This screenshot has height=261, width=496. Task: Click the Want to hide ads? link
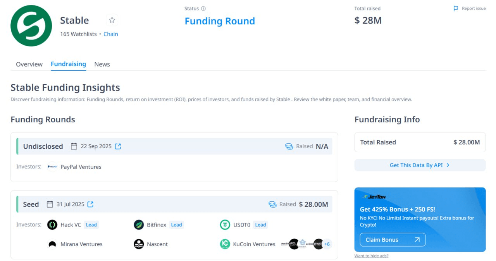pos(371,256)
